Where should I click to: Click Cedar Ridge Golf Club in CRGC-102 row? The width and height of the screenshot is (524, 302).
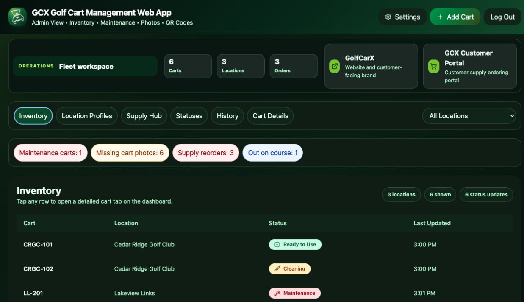click(144, 269)
